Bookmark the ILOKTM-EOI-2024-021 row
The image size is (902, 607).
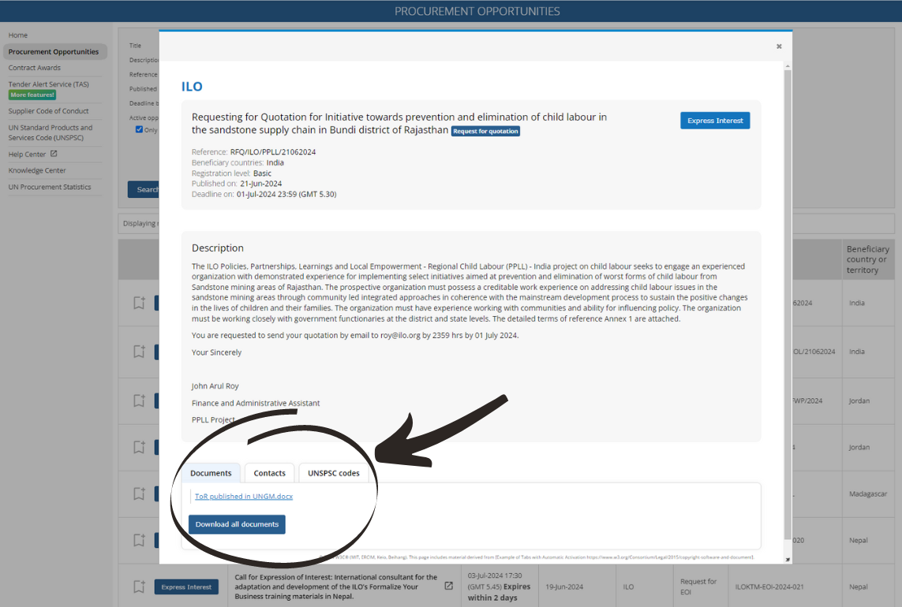point(139,587)
